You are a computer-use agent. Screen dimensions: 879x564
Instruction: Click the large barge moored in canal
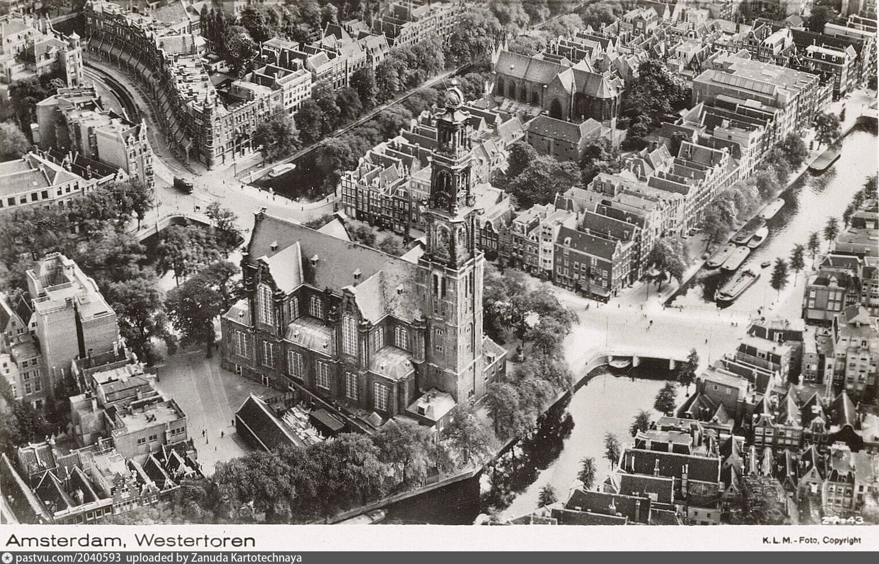tap(736, 285)
